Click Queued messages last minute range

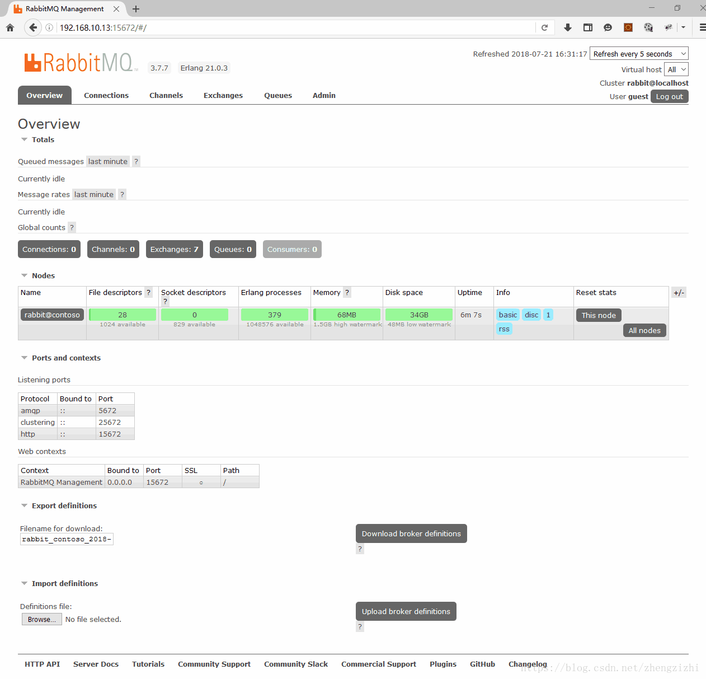pos(108,161)
